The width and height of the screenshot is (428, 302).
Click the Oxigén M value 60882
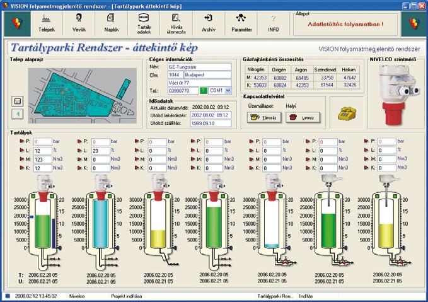coord(280,78)
